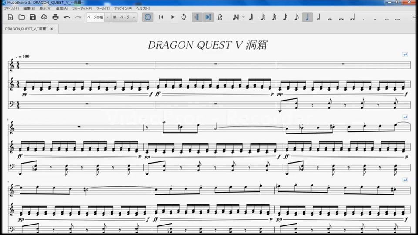Select the ff dynamic in measure 2
This screenshot has width=418, height=235.
point(158,94)
